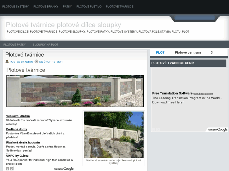The height and width of the screenshot is (171, 229).
Task: Click Reklamy Google label under article ads
Action: 64,169
